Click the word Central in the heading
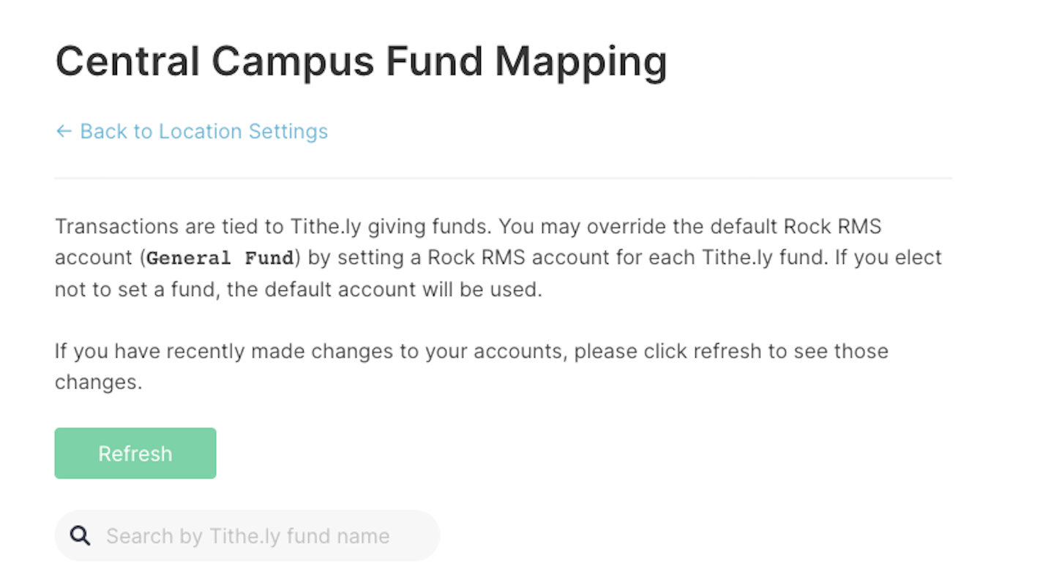The height and width of the screenshot is (566, 1051). coord(127,61)
